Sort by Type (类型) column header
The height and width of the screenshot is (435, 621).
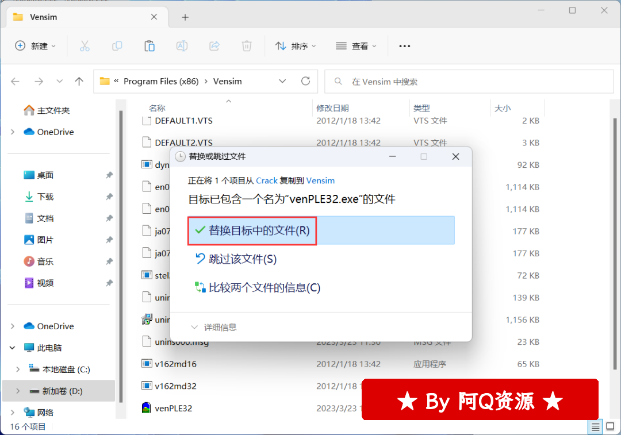(421, 108)
